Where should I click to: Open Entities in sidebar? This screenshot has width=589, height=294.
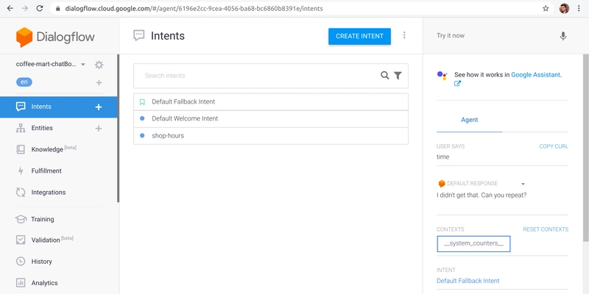tap(42, 128)
